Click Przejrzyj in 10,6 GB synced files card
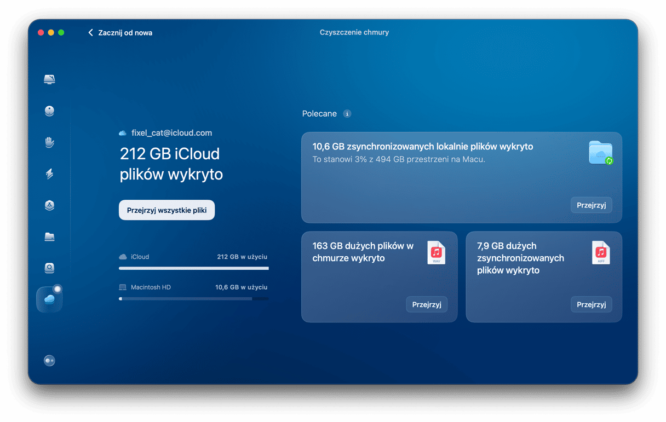 click(591, 205)
